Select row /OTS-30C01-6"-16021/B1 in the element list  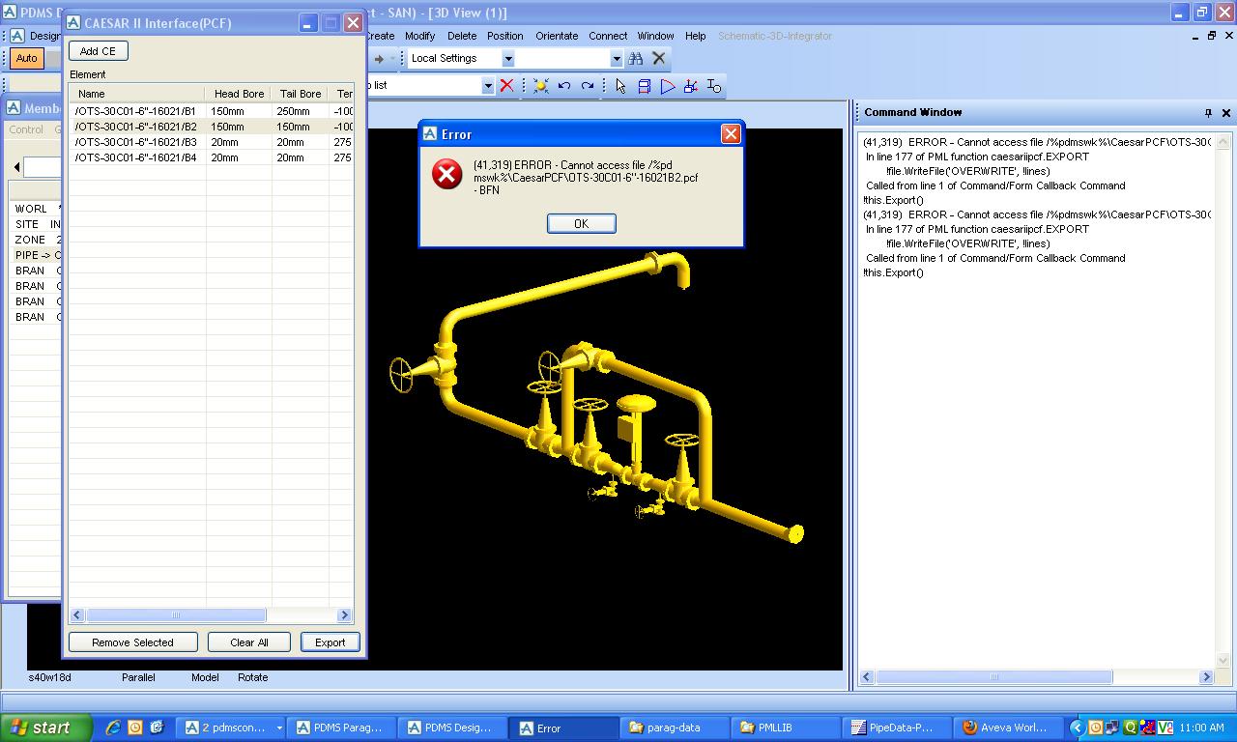[211, 111]
